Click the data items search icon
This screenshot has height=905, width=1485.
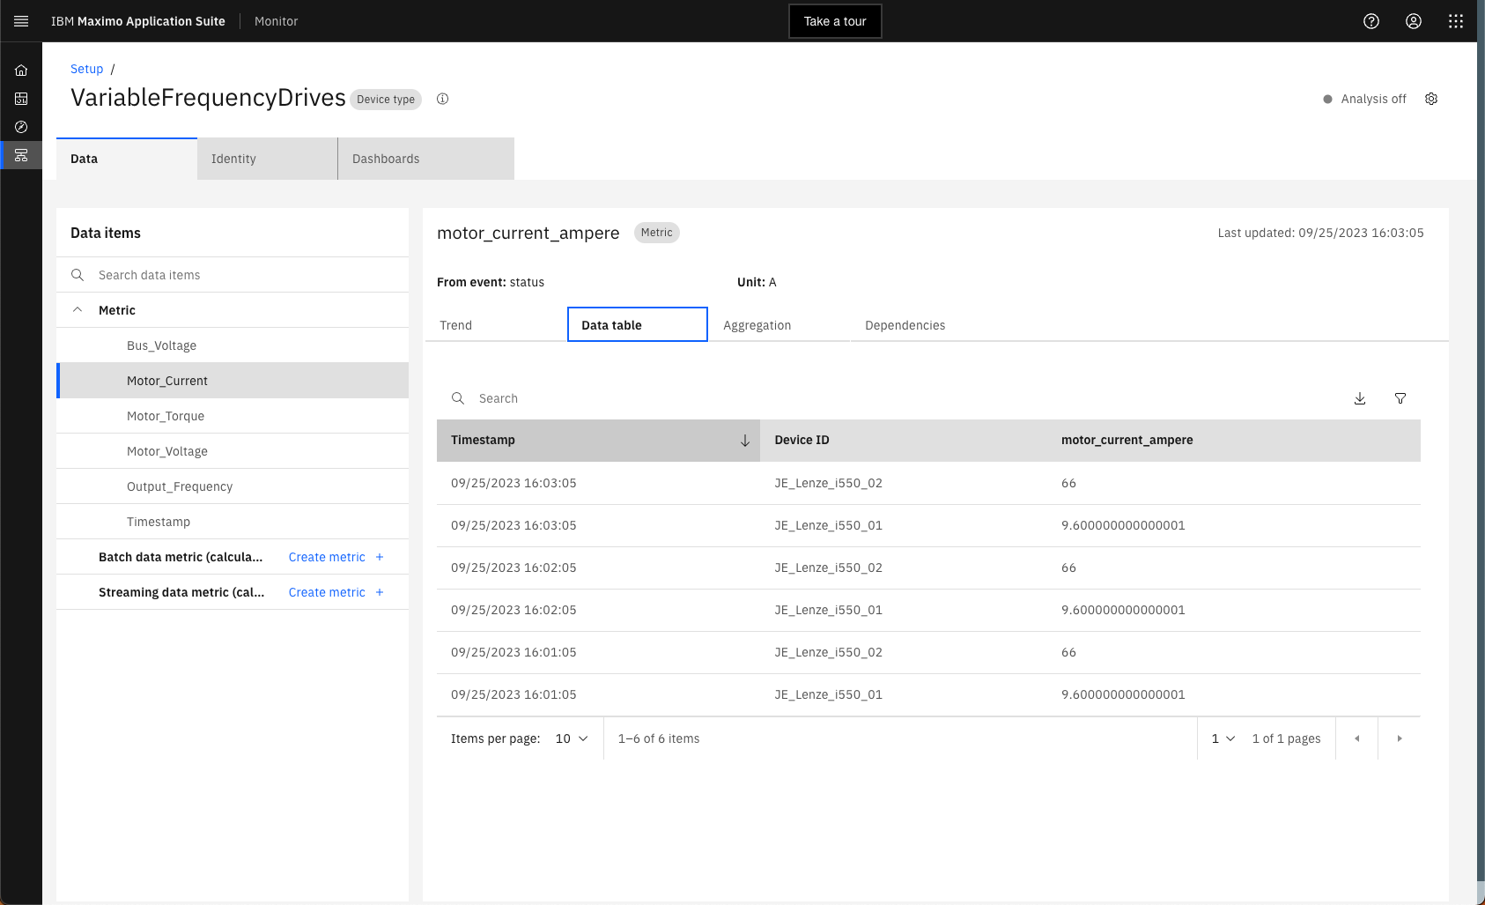(x=78, y=275)
